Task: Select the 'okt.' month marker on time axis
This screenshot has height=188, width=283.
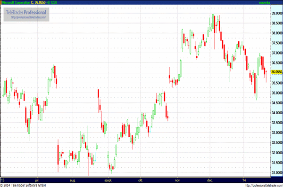Action: pos(141,180)
